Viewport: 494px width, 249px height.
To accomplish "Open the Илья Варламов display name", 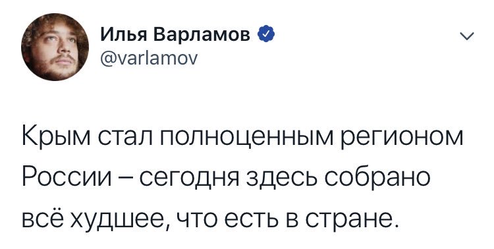I will [x=175, y=36].
